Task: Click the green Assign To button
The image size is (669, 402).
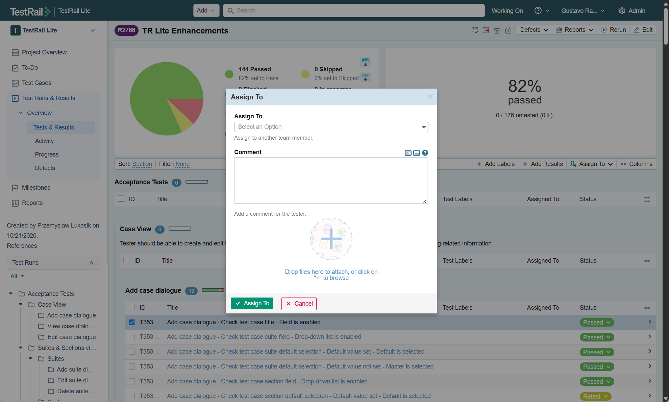Action: [252, 303]
